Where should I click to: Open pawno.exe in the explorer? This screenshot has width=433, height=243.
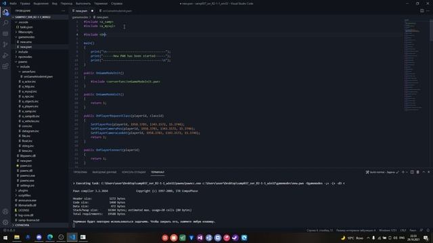tap(40, 180)
